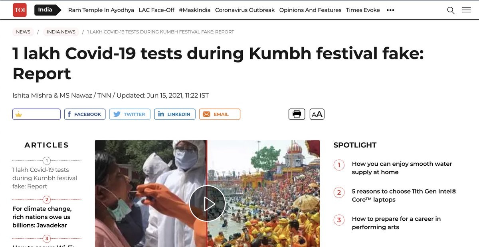Play the Kumbh festival video
The image size is (479, 247).
pyautogui.click(x=207, y=204)
